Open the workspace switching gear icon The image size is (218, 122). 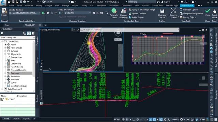pyautogui.click(x=182, y=119)
